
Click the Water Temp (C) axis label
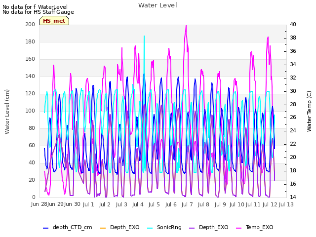coord(309,111)
